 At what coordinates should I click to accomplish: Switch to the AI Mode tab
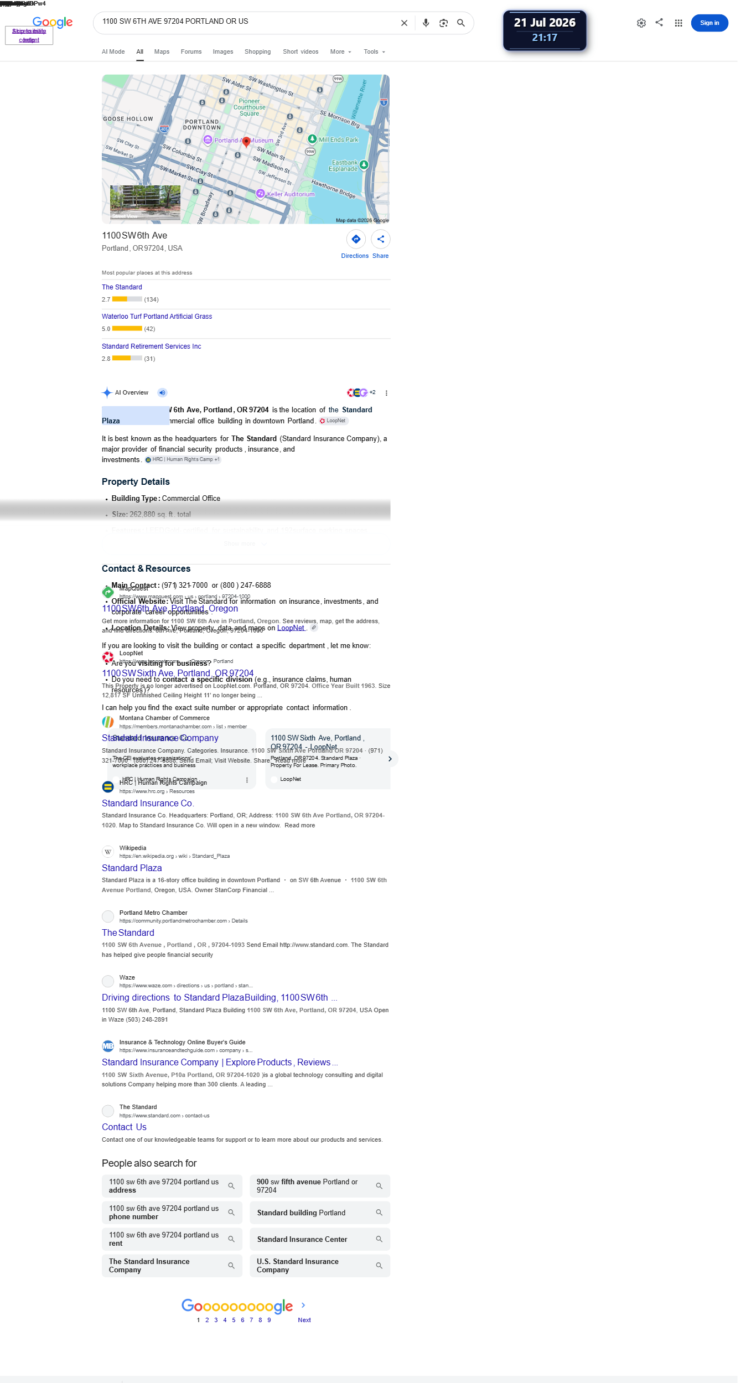113,52
